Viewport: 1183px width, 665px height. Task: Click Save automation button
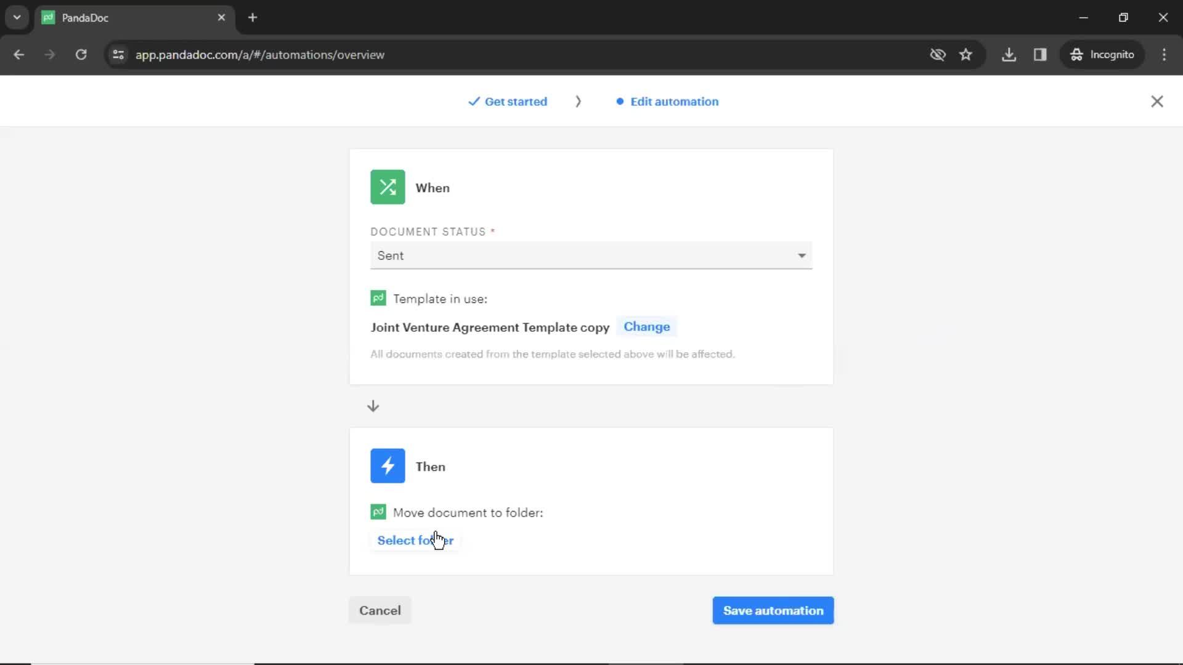773,611
